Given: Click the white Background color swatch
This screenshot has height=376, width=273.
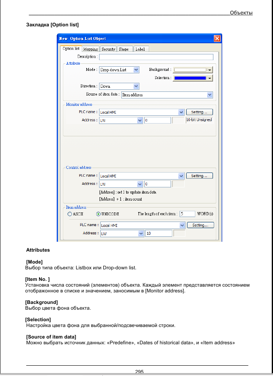Looking at the screenshot, I should coord(190,70).
